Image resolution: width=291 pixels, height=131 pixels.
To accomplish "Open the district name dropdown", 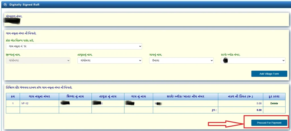I will (x=38, y=61).
